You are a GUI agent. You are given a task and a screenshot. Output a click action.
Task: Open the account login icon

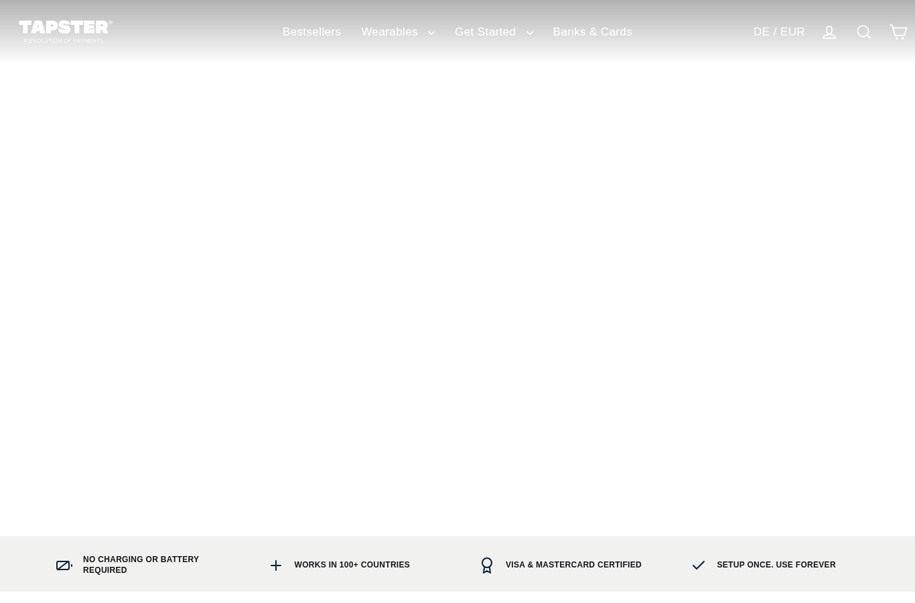[829, 31]
